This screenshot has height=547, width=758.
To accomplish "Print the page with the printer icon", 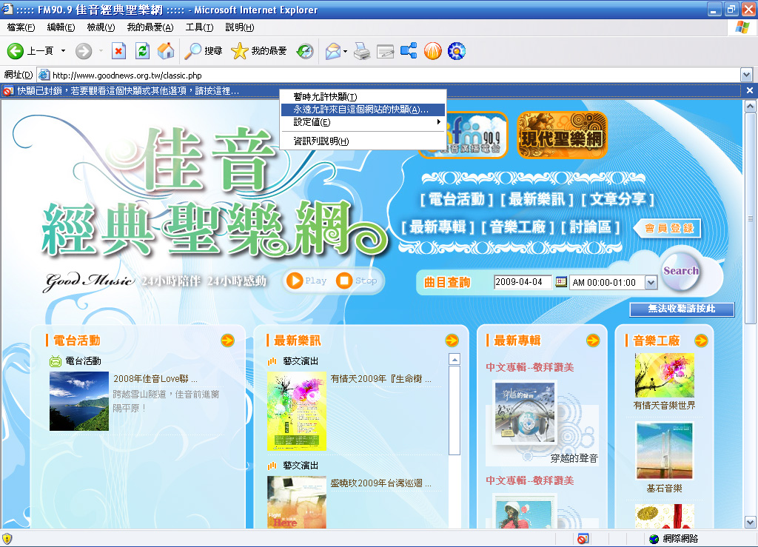I will pos(361,51).
